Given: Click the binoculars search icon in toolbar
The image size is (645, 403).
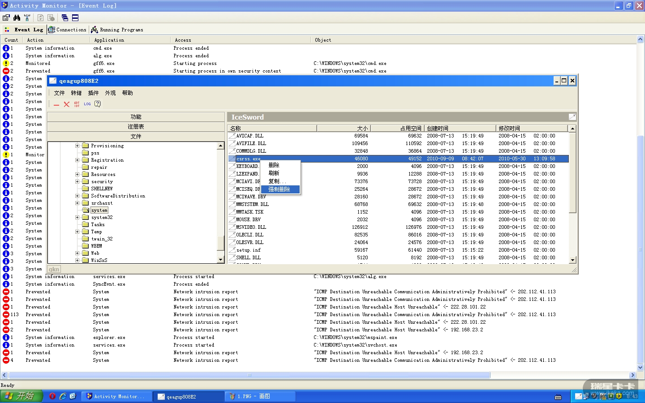Looking at the screenshot, I should pyautogui.click(x=17, y=17).
